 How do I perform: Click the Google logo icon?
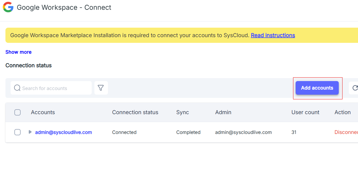point(8,7)
